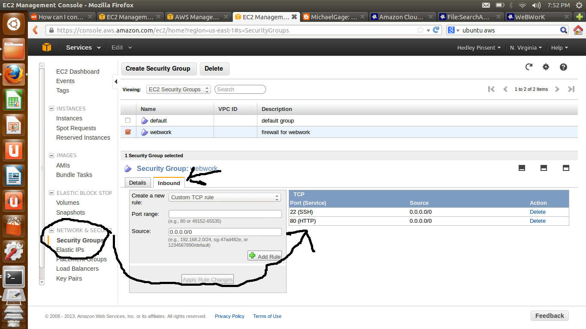Click Firefox back navigation arrow
Screen dimensions: 586x329
36,30
